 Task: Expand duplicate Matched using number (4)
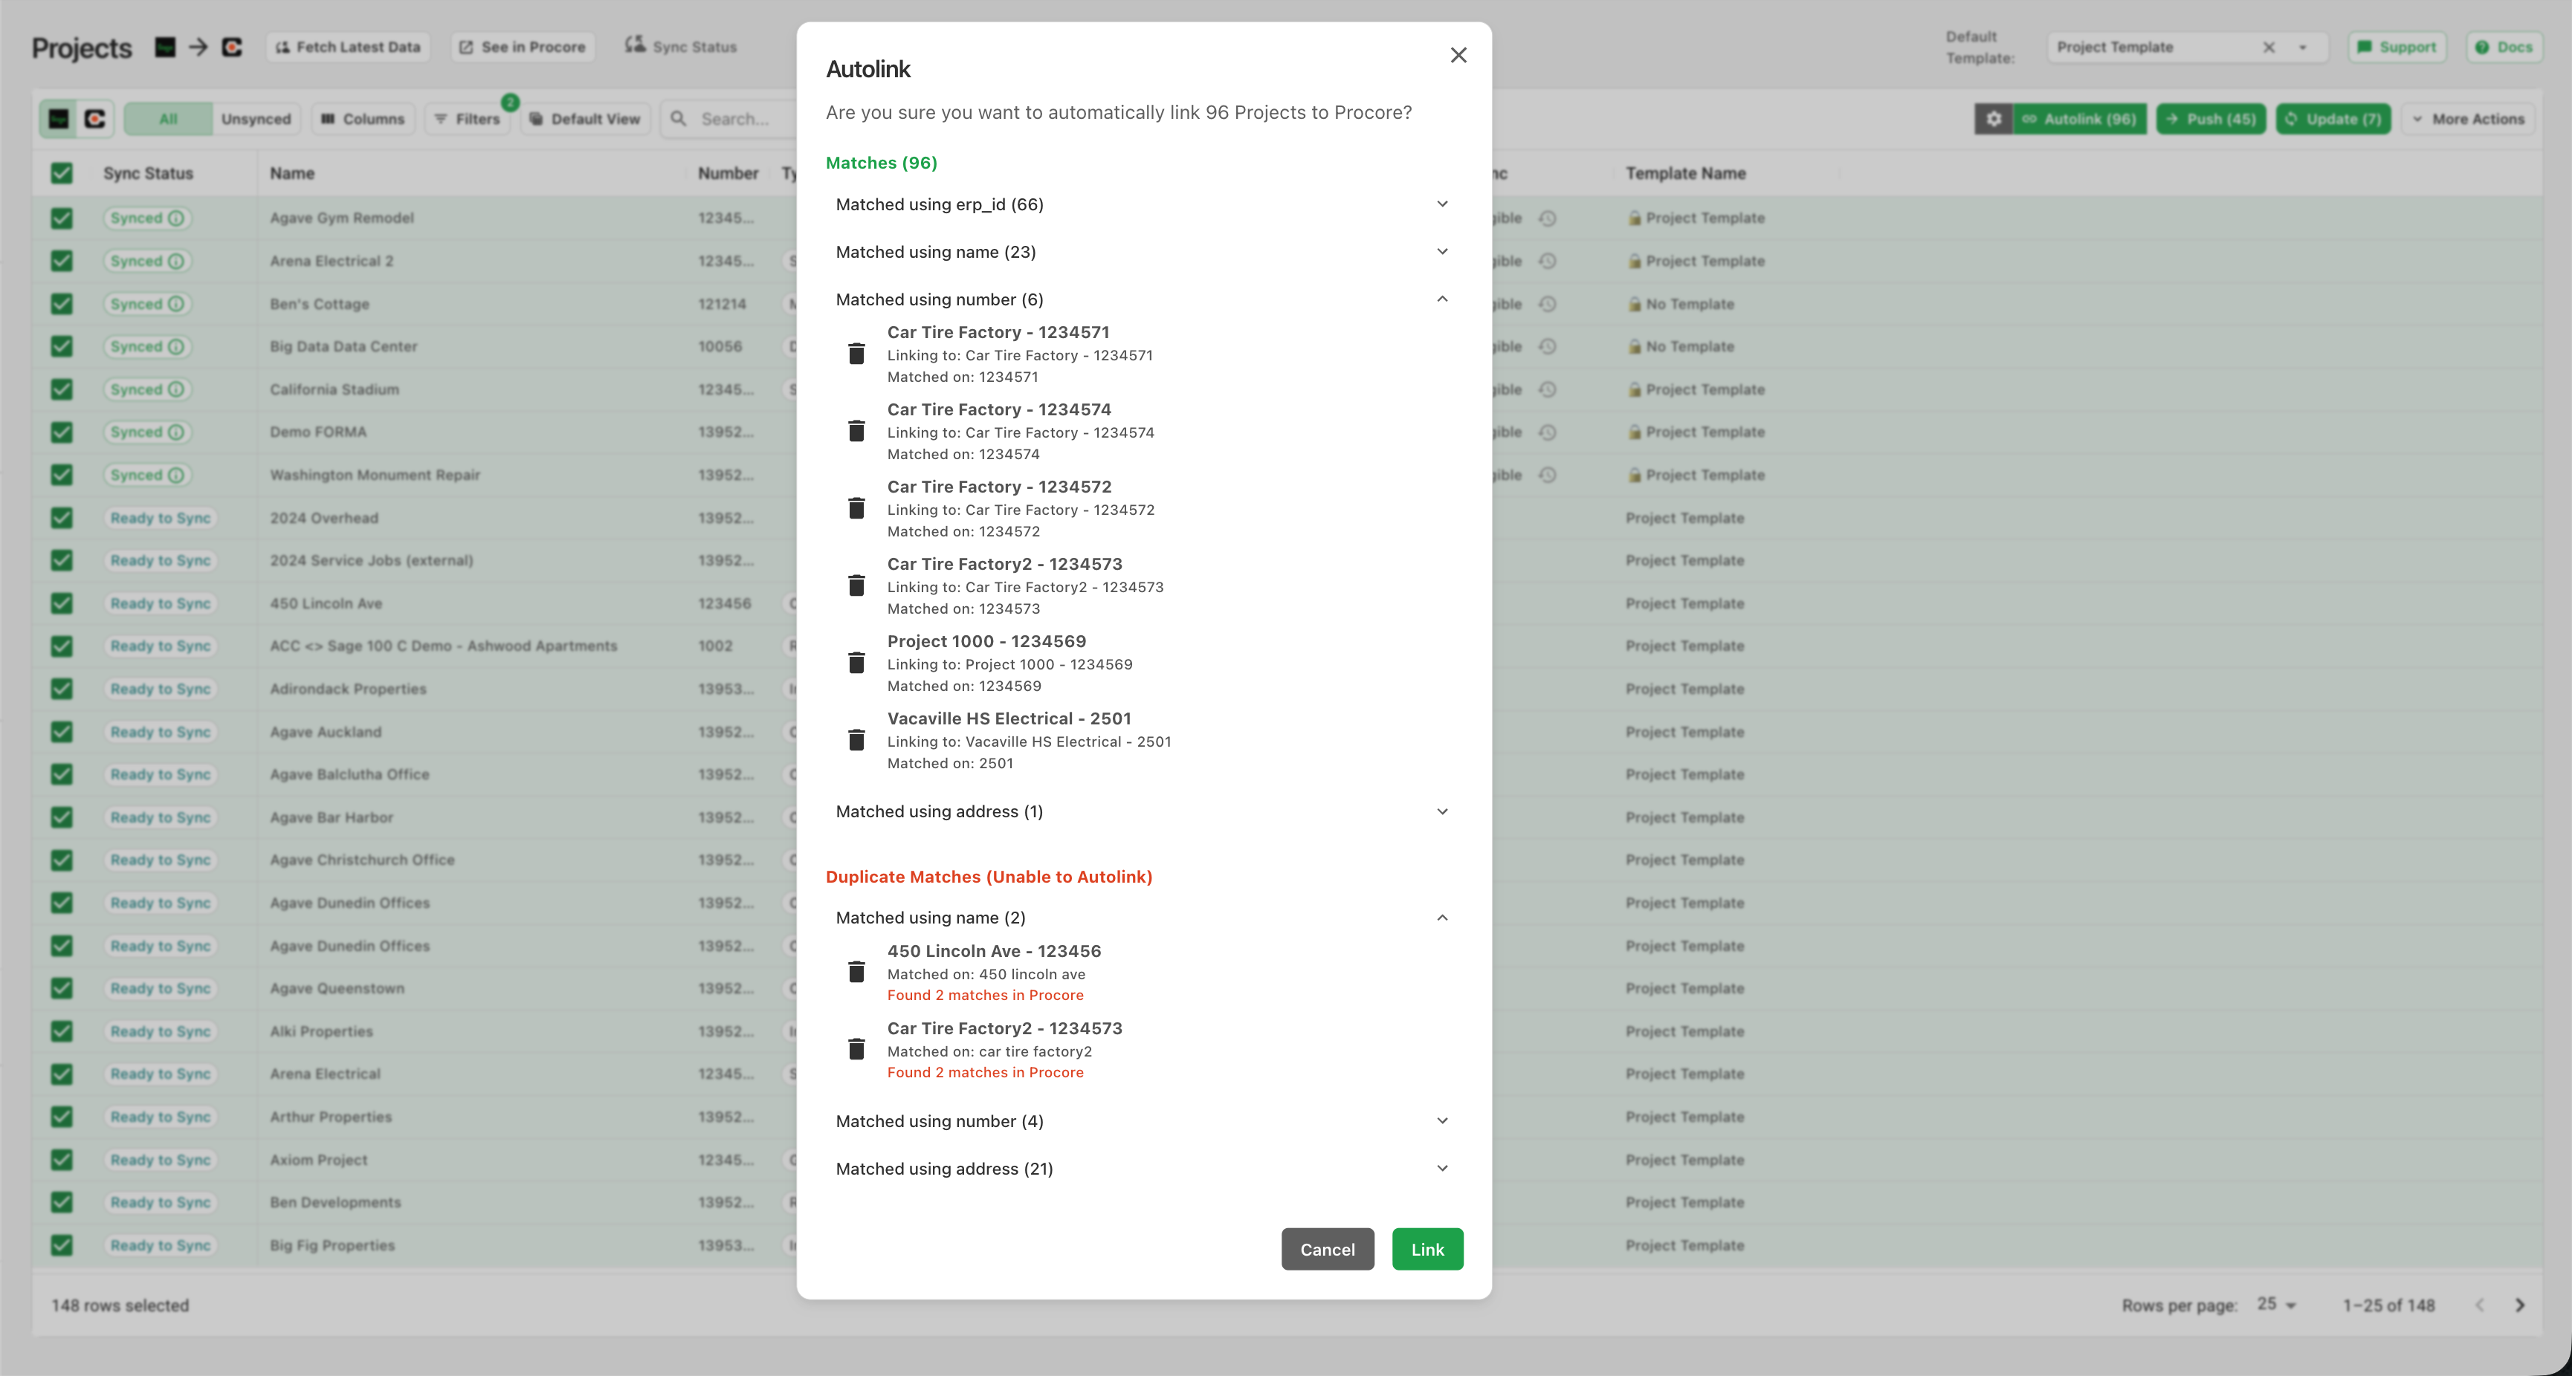tap(1143, 1120)
